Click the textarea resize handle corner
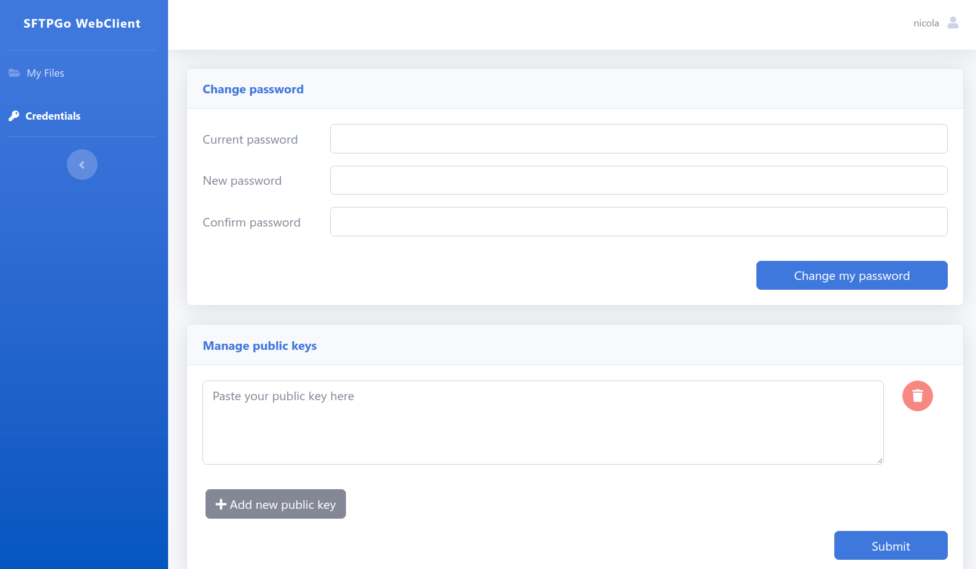This screenshot has width=976, height=569. tap(880, 460)
